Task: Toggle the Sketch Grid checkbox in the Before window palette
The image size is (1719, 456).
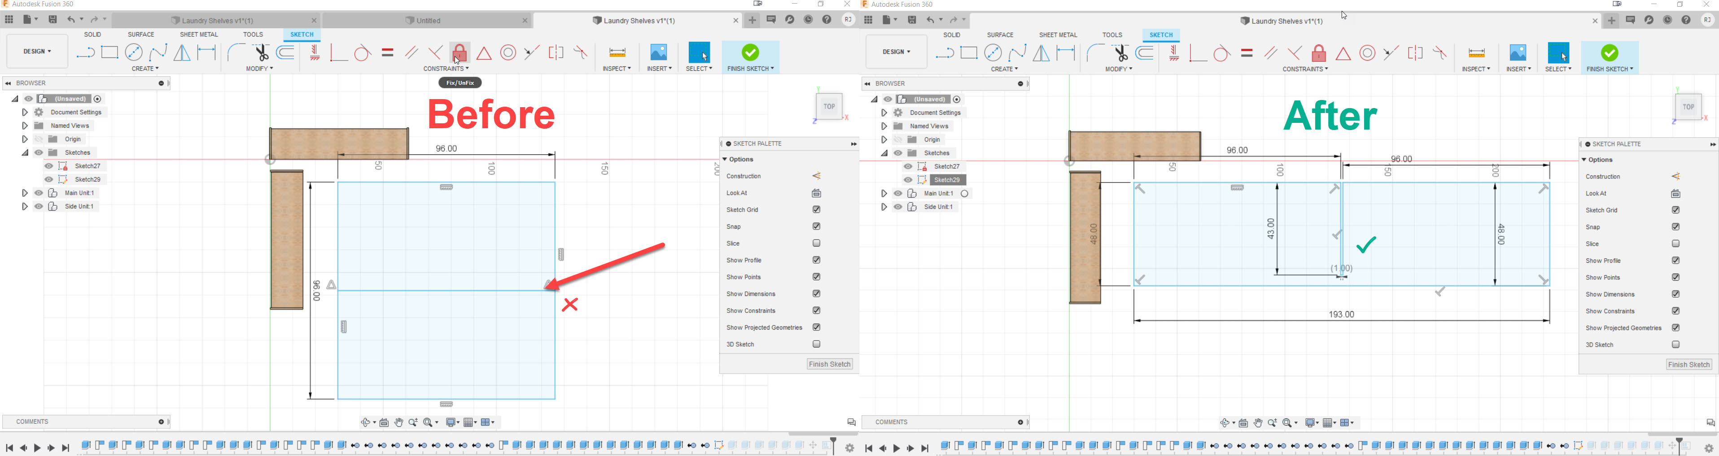Action: [816, 210]
